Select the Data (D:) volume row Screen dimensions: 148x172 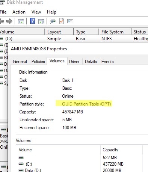82,170
